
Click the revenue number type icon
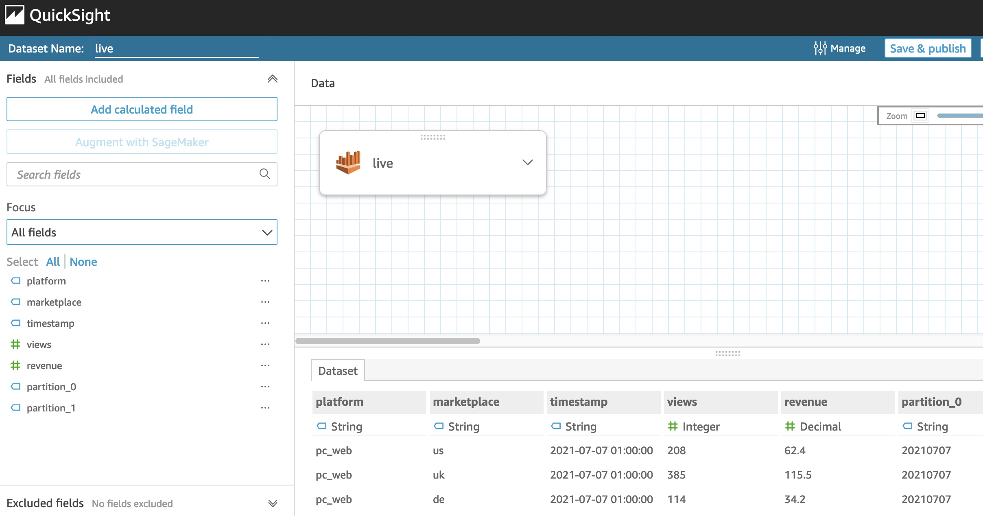tap(15, 365)
